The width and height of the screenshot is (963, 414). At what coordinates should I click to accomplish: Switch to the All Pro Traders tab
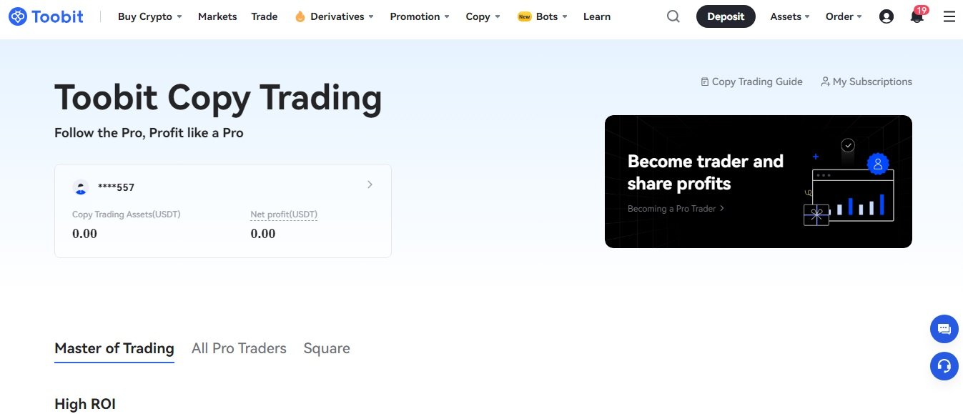coord(239,348)
